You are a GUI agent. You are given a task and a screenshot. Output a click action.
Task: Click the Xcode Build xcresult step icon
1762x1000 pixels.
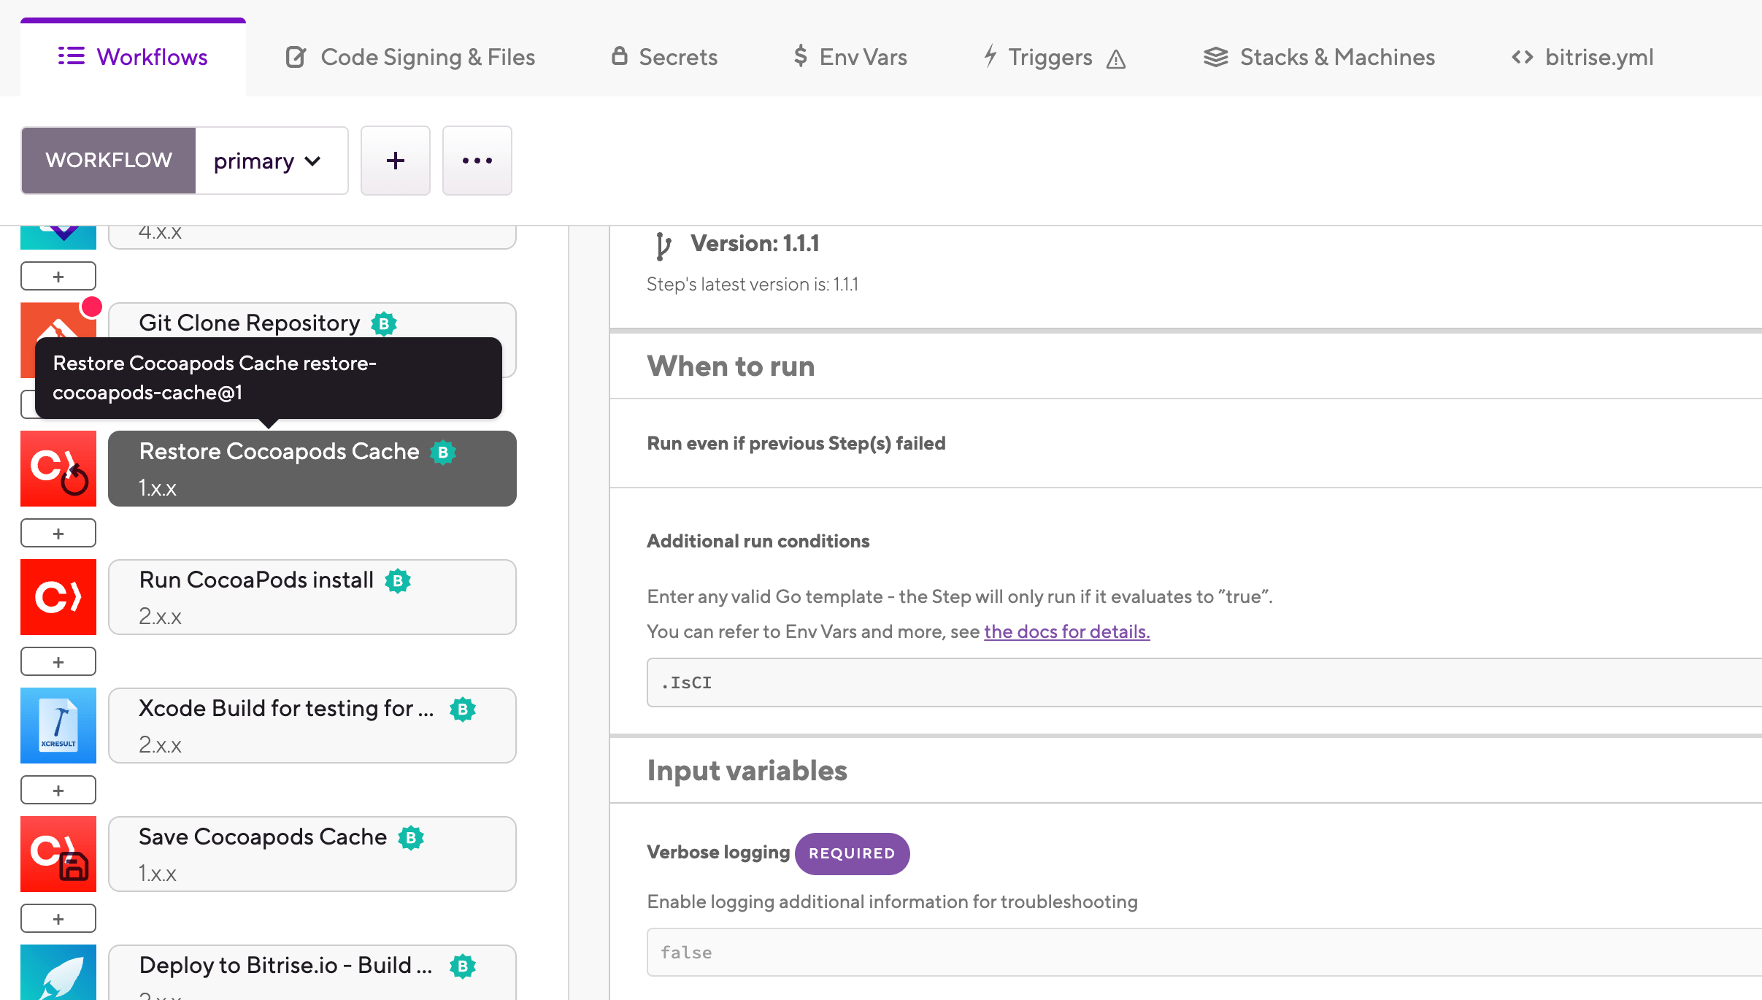coord(58,726)
